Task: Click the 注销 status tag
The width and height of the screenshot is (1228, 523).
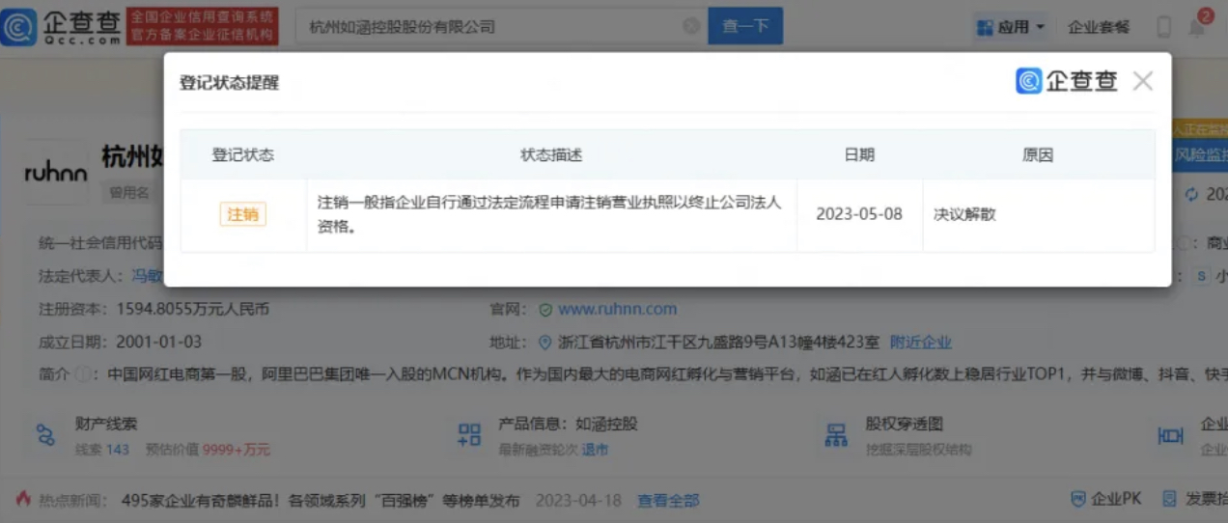Action: [242, 214]
